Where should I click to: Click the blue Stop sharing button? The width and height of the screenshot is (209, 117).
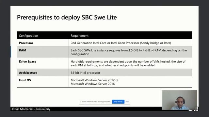(118, 102)
